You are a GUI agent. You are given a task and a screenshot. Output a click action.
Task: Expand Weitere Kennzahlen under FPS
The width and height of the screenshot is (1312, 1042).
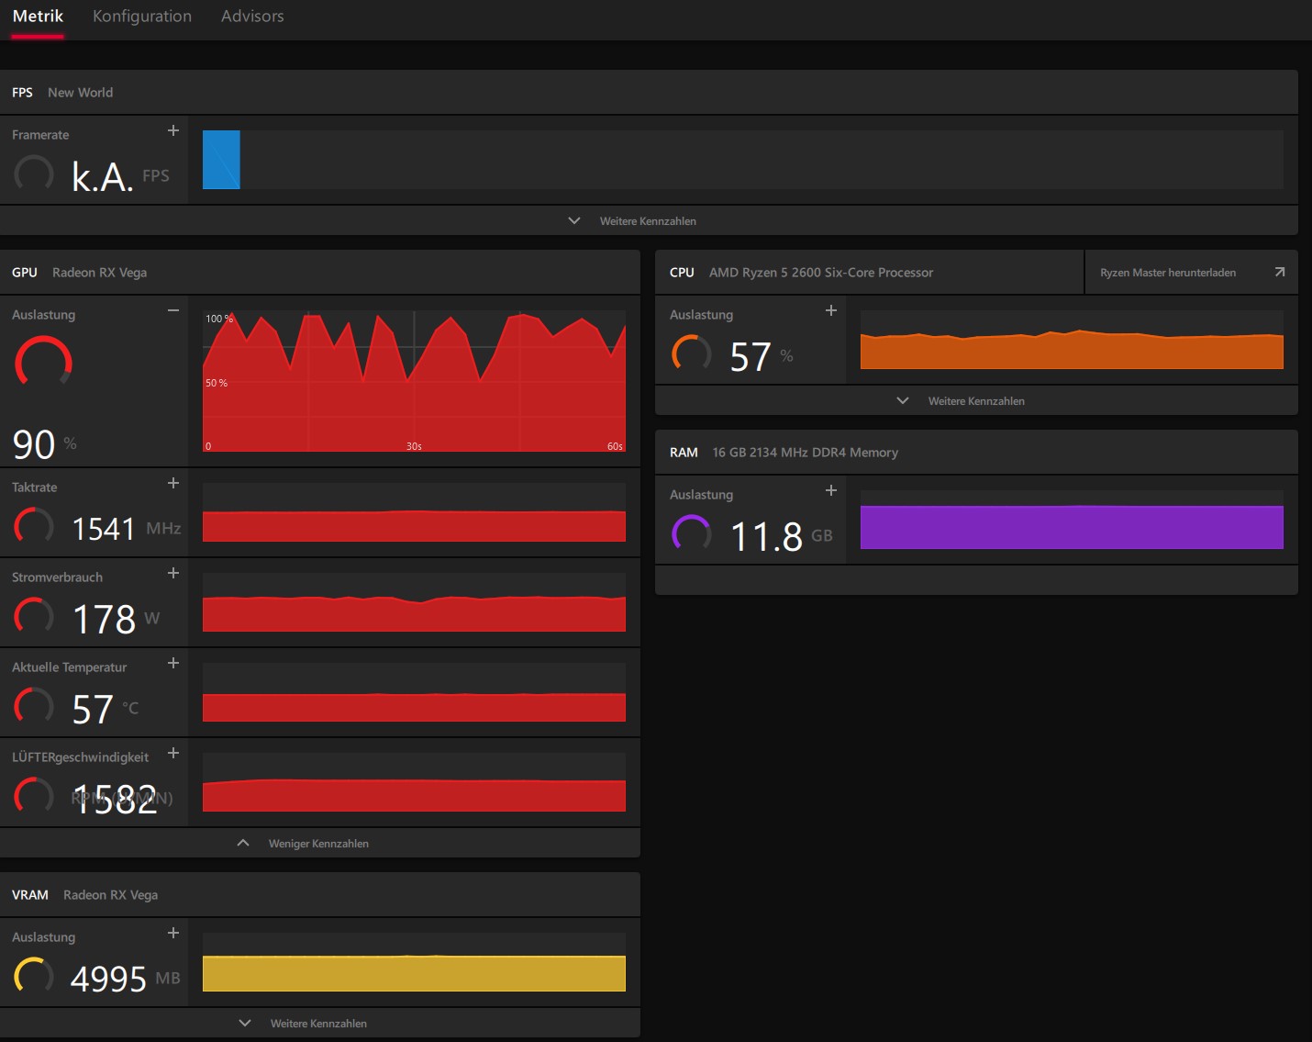(633, 221)
